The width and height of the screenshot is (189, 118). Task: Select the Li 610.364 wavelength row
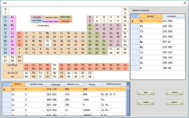point(64,110)
